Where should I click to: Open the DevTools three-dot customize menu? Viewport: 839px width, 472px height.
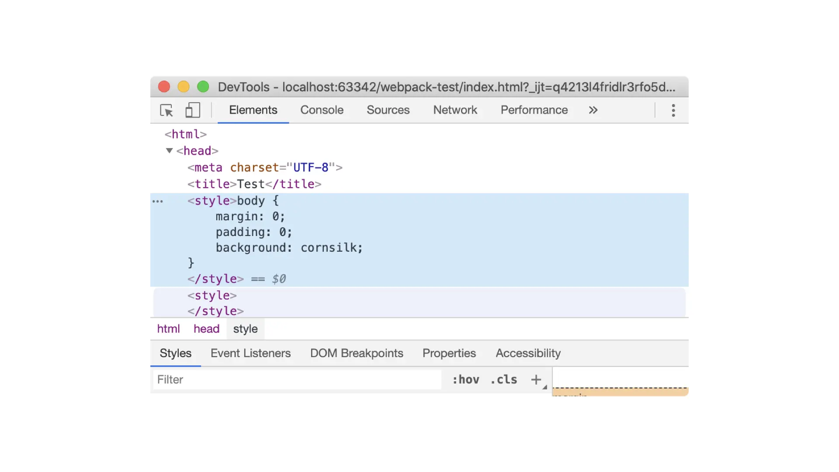tap(673, 110)
